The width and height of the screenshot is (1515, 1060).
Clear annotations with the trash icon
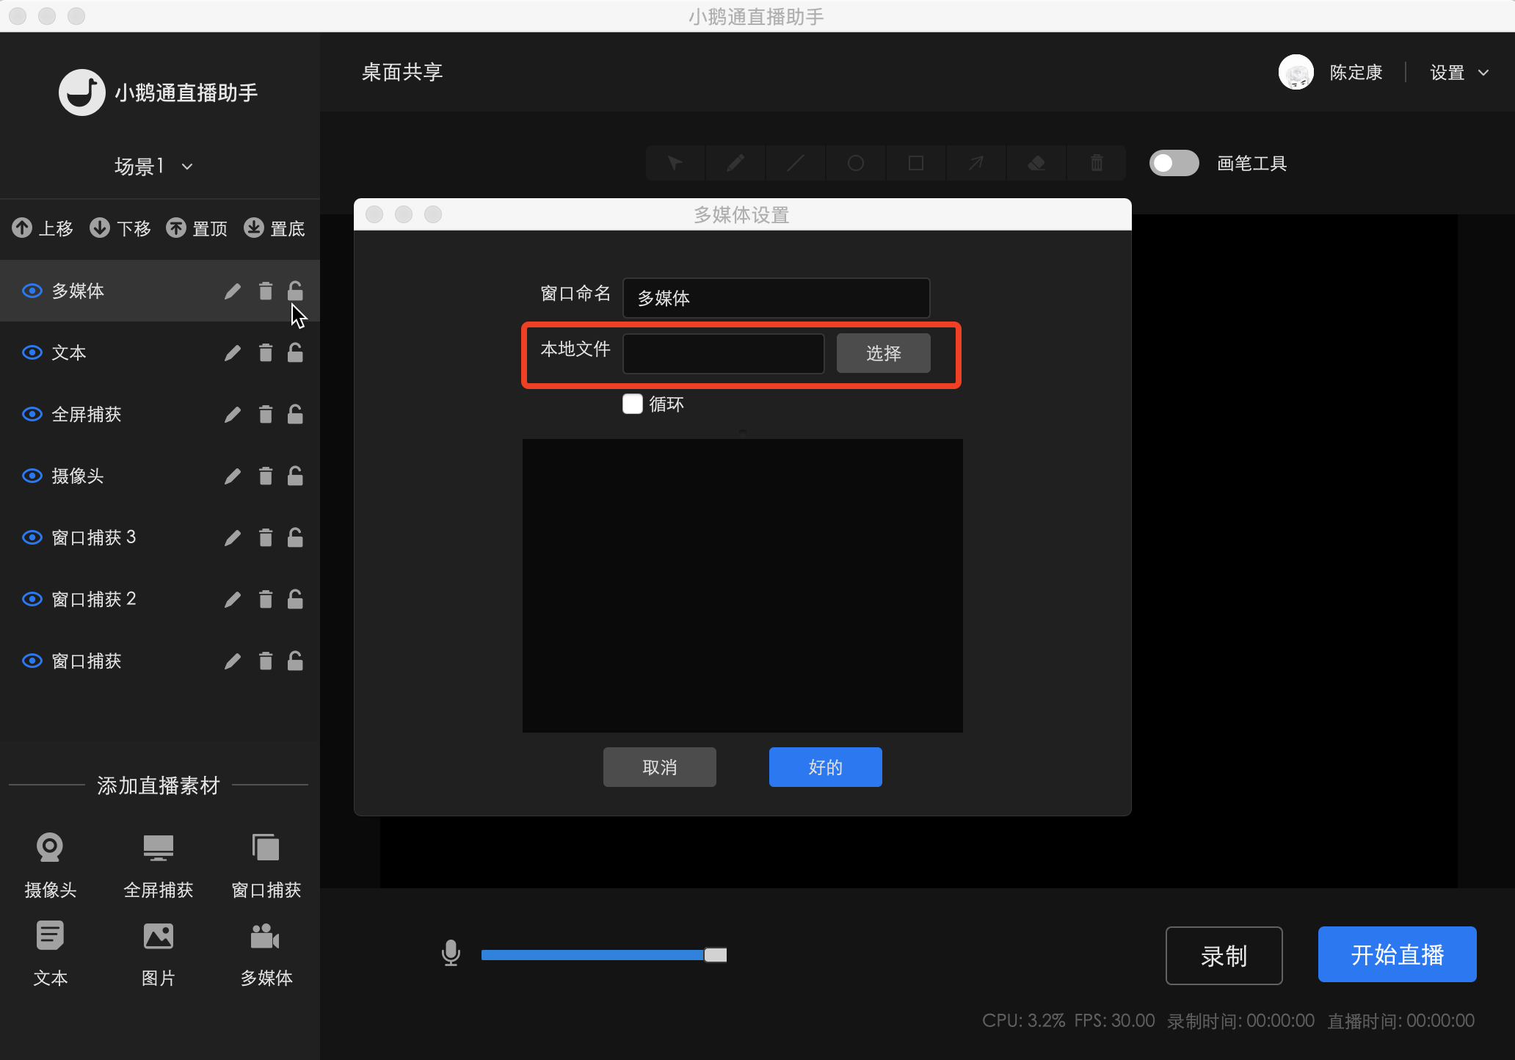tap(1096, 162)
